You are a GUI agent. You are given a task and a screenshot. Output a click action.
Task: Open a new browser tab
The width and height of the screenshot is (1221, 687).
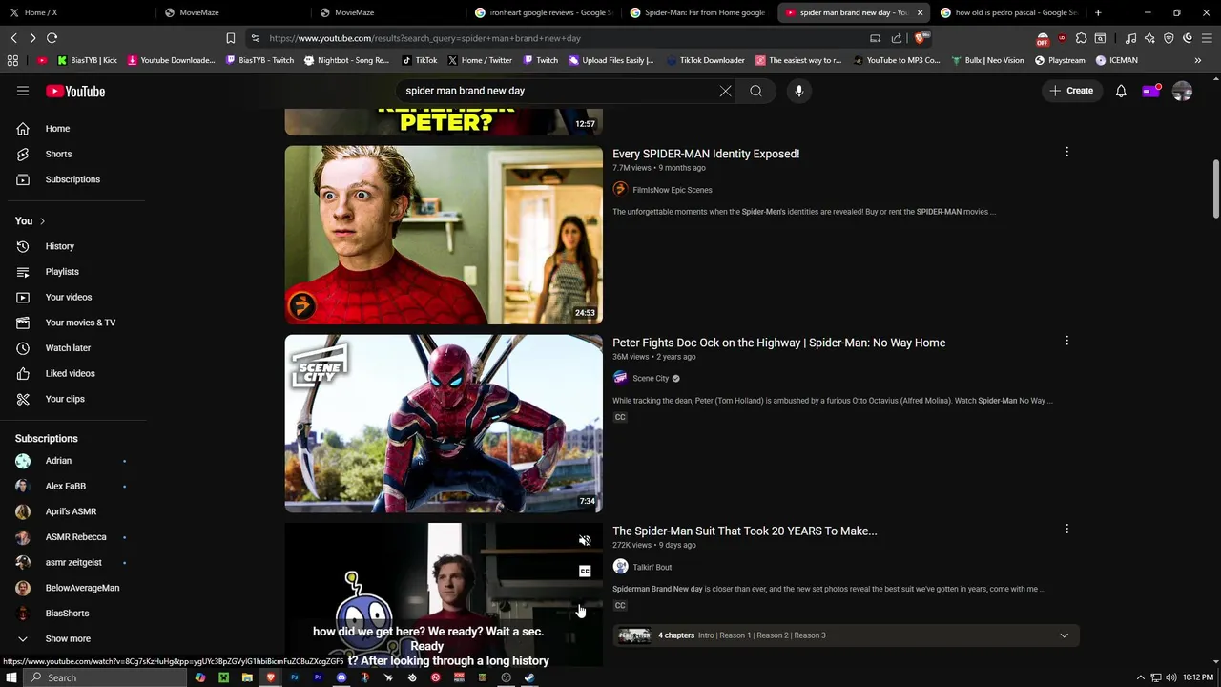click(1098, 12)
